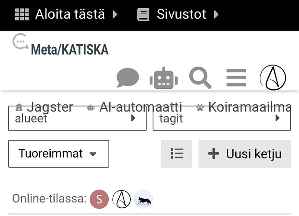Click the magnifying glass search icon
This screenshot has width=299, height=216.
click(200, 77)
